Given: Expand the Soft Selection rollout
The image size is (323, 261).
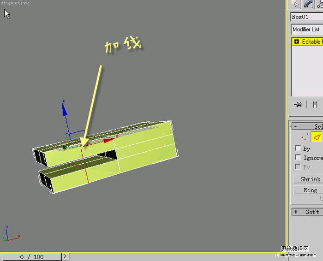Looking at the screenshot, I should click(307, 212).
